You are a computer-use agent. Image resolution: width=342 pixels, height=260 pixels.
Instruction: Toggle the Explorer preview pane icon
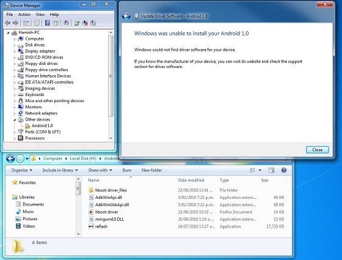(272, 170)
